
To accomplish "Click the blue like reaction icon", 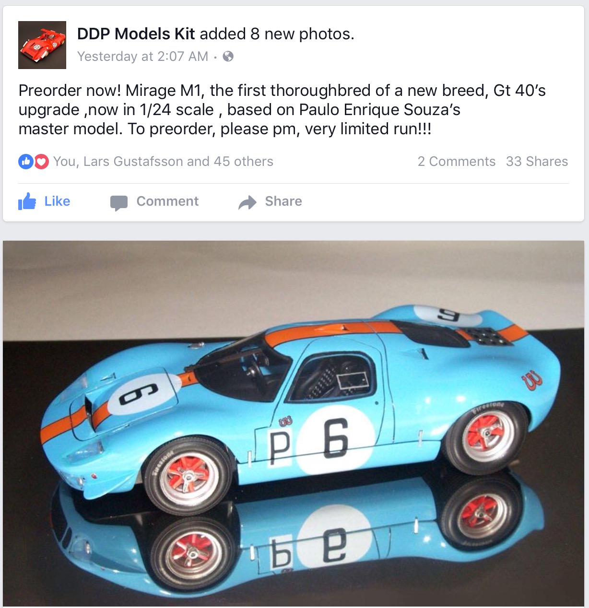I will [25, 162].
